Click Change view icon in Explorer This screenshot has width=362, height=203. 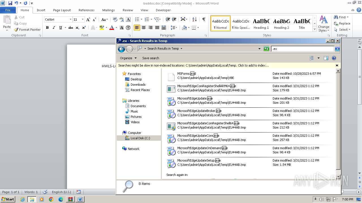point(311,58)
